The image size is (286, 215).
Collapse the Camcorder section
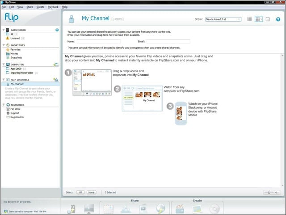click(x=4, y=30)
